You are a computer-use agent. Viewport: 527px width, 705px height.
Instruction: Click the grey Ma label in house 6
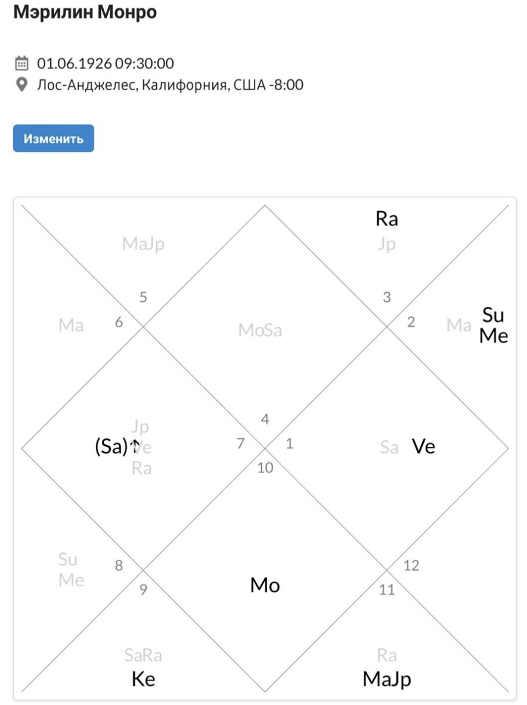[x=71, y=325]
